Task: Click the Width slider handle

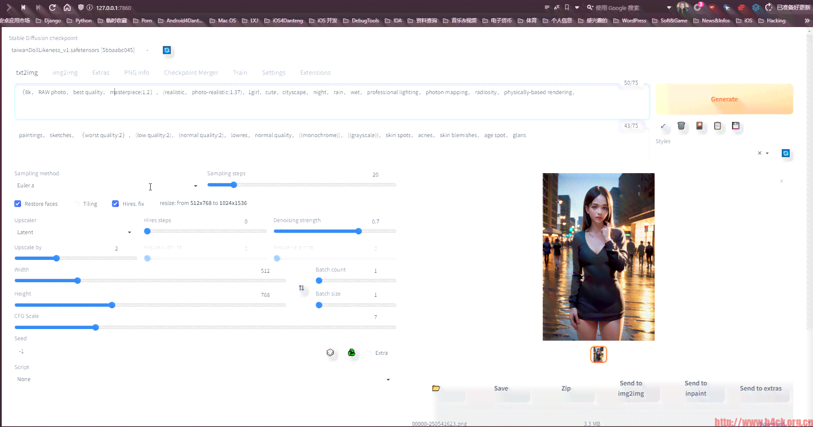Action: (x=77, y=281)
